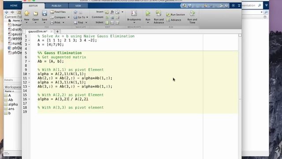
Task: Click Run Section button
Action: point(175,15)
